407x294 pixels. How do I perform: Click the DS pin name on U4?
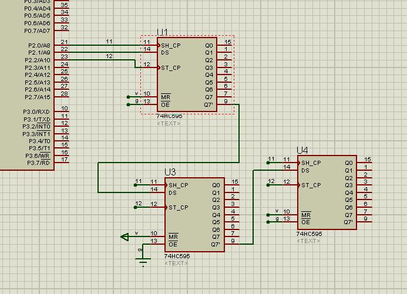[305, 171]
